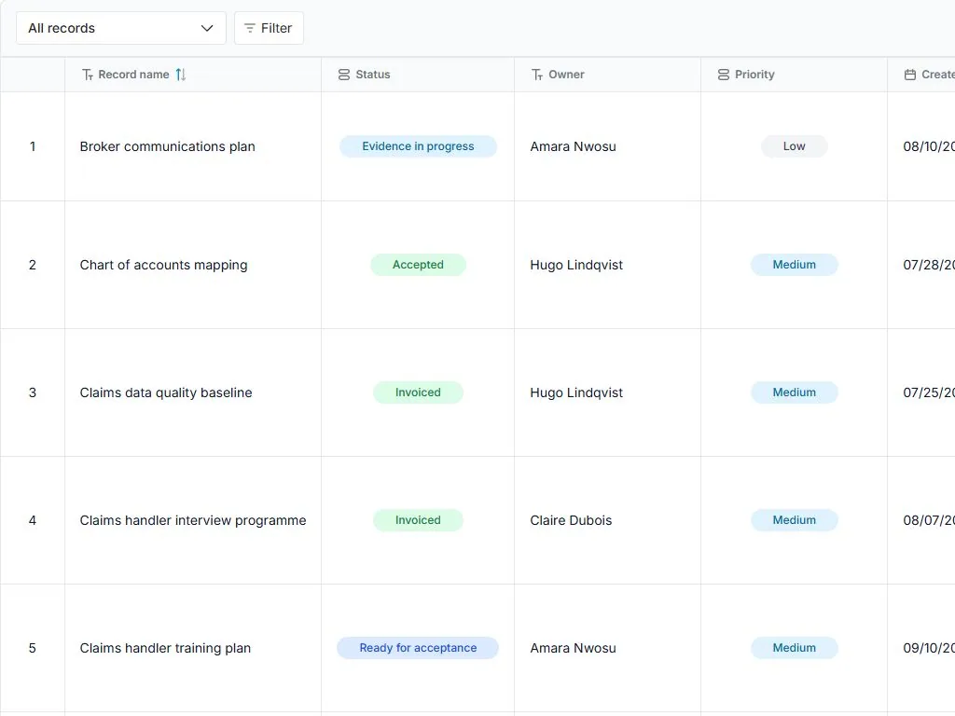This screenshot has width=955, height=716.
Task: Click row number 1
Action: pyautogui.click(x=33, y=146)
